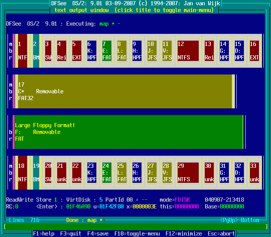
Task: Click the title bar to toggle main-menu
Action: (134, 10)
